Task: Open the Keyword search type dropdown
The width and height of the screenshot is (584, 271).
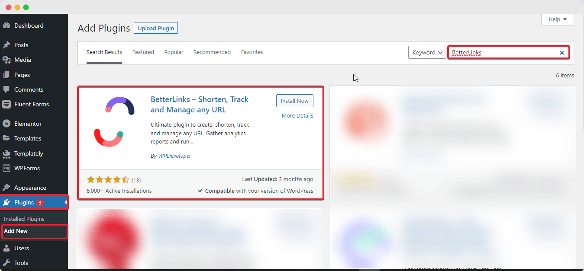Action: pos(427,52)
